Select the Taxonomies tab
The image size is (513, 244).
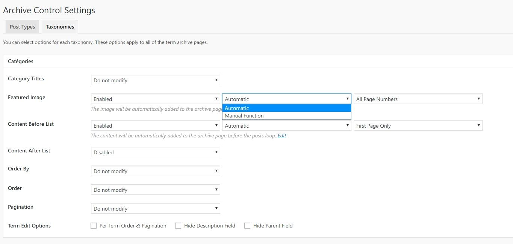[60, 27]
